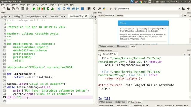
Task: Switch to the VentanasYT.py tab
Action: [x=57, y=16]
